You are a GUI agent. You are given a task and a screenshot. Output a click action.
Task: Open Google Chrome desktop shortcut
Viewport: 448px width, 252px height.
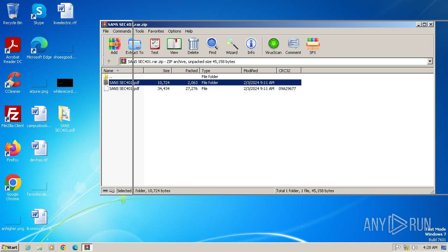[x=13, y=188]
